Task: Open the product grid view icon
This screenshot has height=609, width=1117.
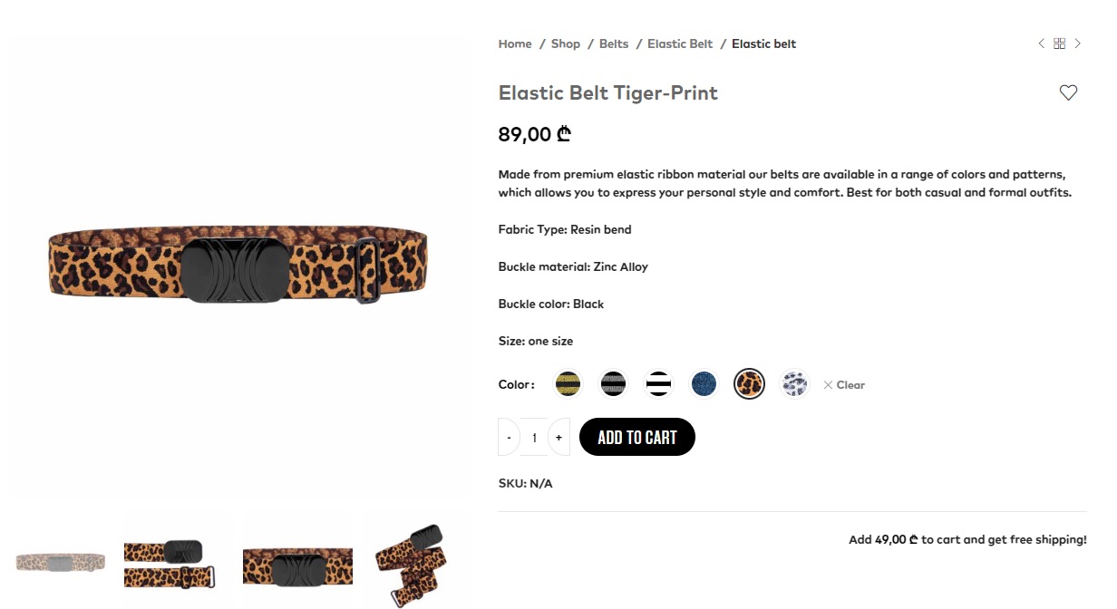Action: point(1059,43)
